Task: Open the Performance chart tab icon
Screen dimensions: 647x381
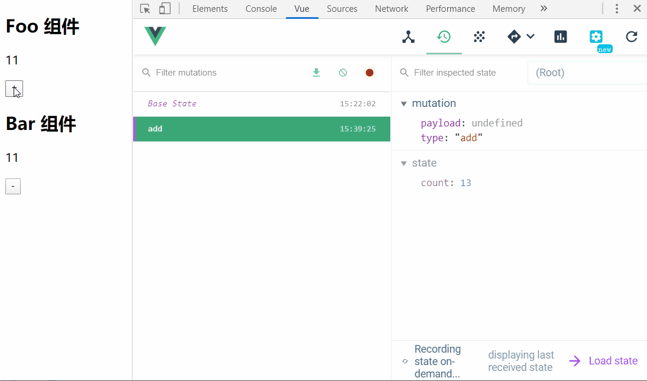Action: click(560, 37)
